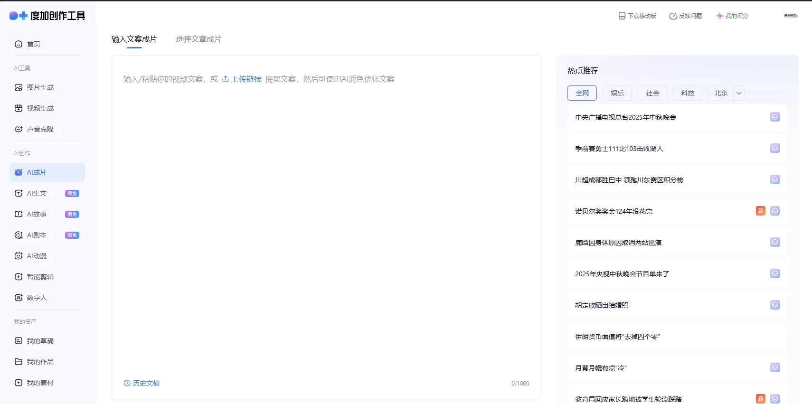The image size is (812, 404).
Task: Select the 声音克隆 voice clone tool
Action: pyautogui.click(x=40, y=130)
